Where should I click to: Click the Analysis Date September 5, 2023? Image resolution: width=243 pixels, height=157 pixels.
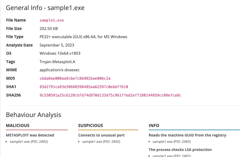click(57, 45)
